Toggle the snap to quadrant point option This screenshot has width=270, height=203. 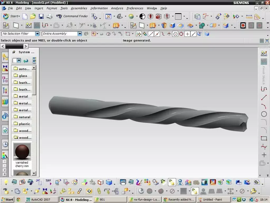coord(181,34)
